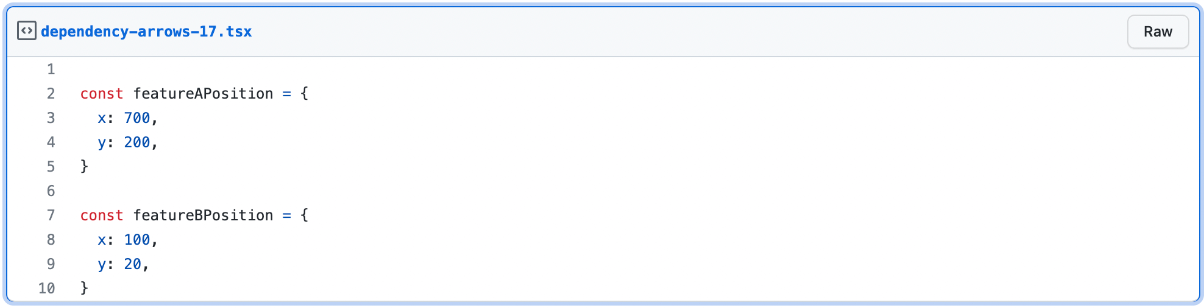The height and width of the screenshot is (308, 1204).
Task: Open the dependency-arrows-17.tsx file link
Action: pos(146,32)
